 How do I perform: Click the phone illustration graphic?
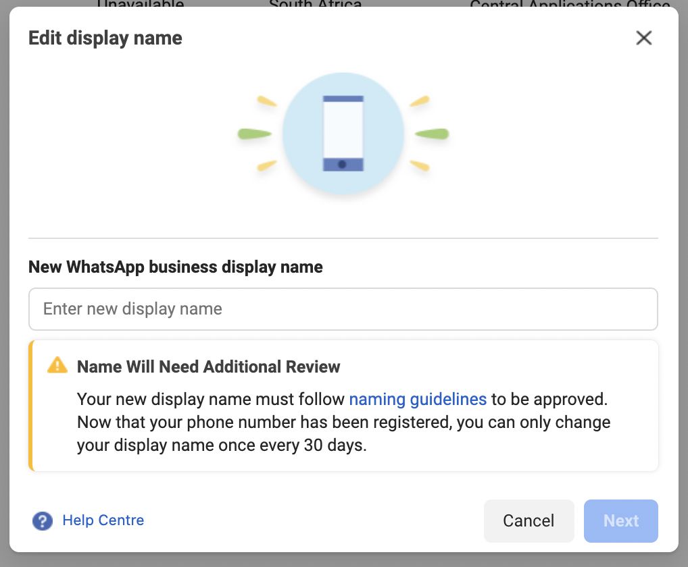pos(343,133)
